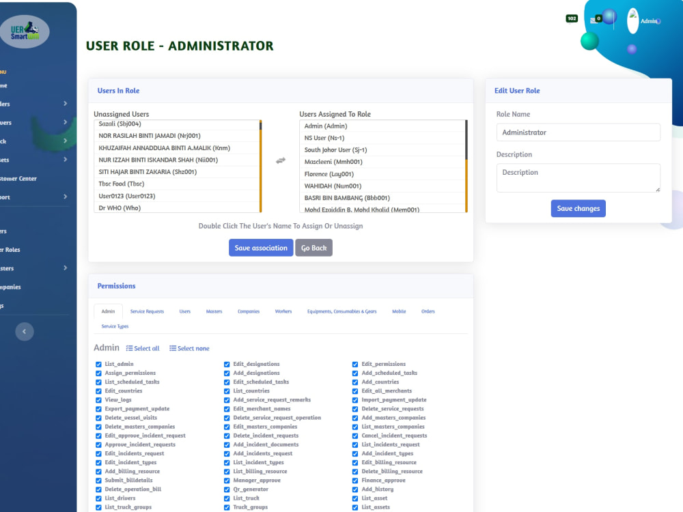The image size is (683, 512).
Task: Toggle Finance_approve checkbox
Action: [355, 481]
